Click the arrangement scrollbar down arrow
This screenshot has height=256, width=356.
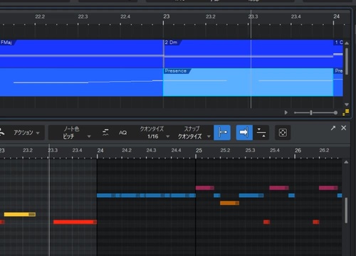pyautogui.click(x=347, y=105)
